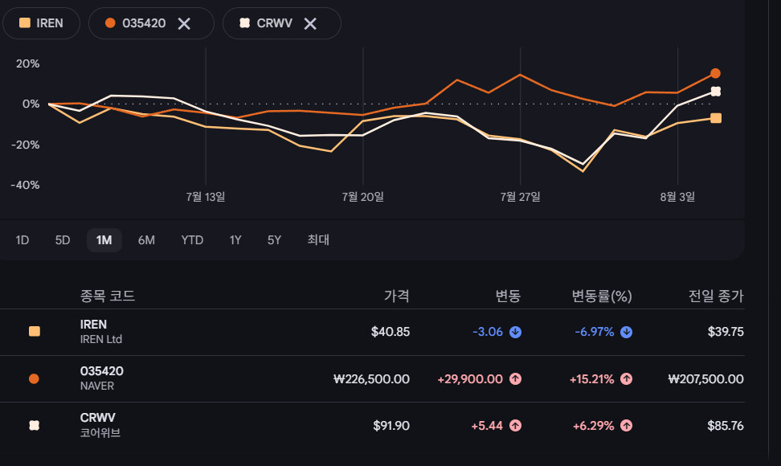The height and width of the screenshot is (466, 781).
Task: Remove 035420 from the comparison chips
Action: 184,23
